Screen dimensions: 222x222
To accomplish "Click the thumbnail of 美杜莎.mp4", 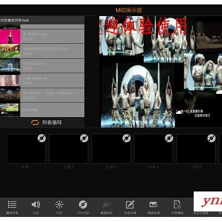I will point(10,66).
